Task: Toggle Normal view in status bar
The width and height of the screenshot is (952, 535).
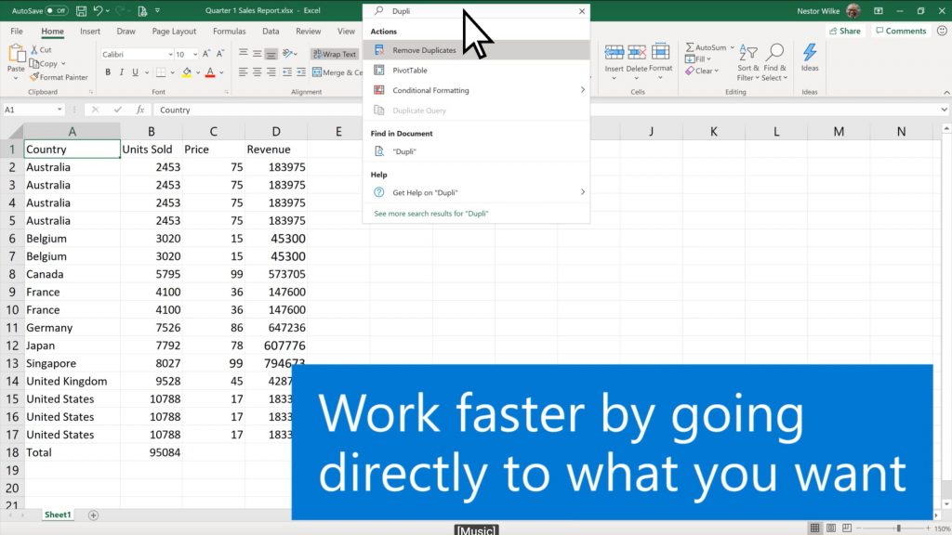Action: (814, 528)
